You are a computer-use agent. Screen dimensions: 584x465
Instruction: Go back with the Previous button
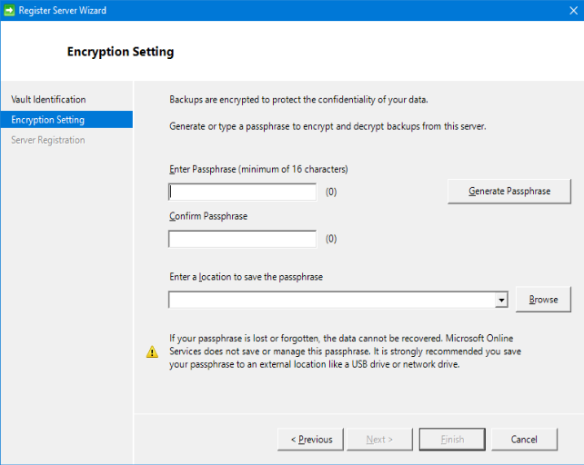click(x=311, y=440)
